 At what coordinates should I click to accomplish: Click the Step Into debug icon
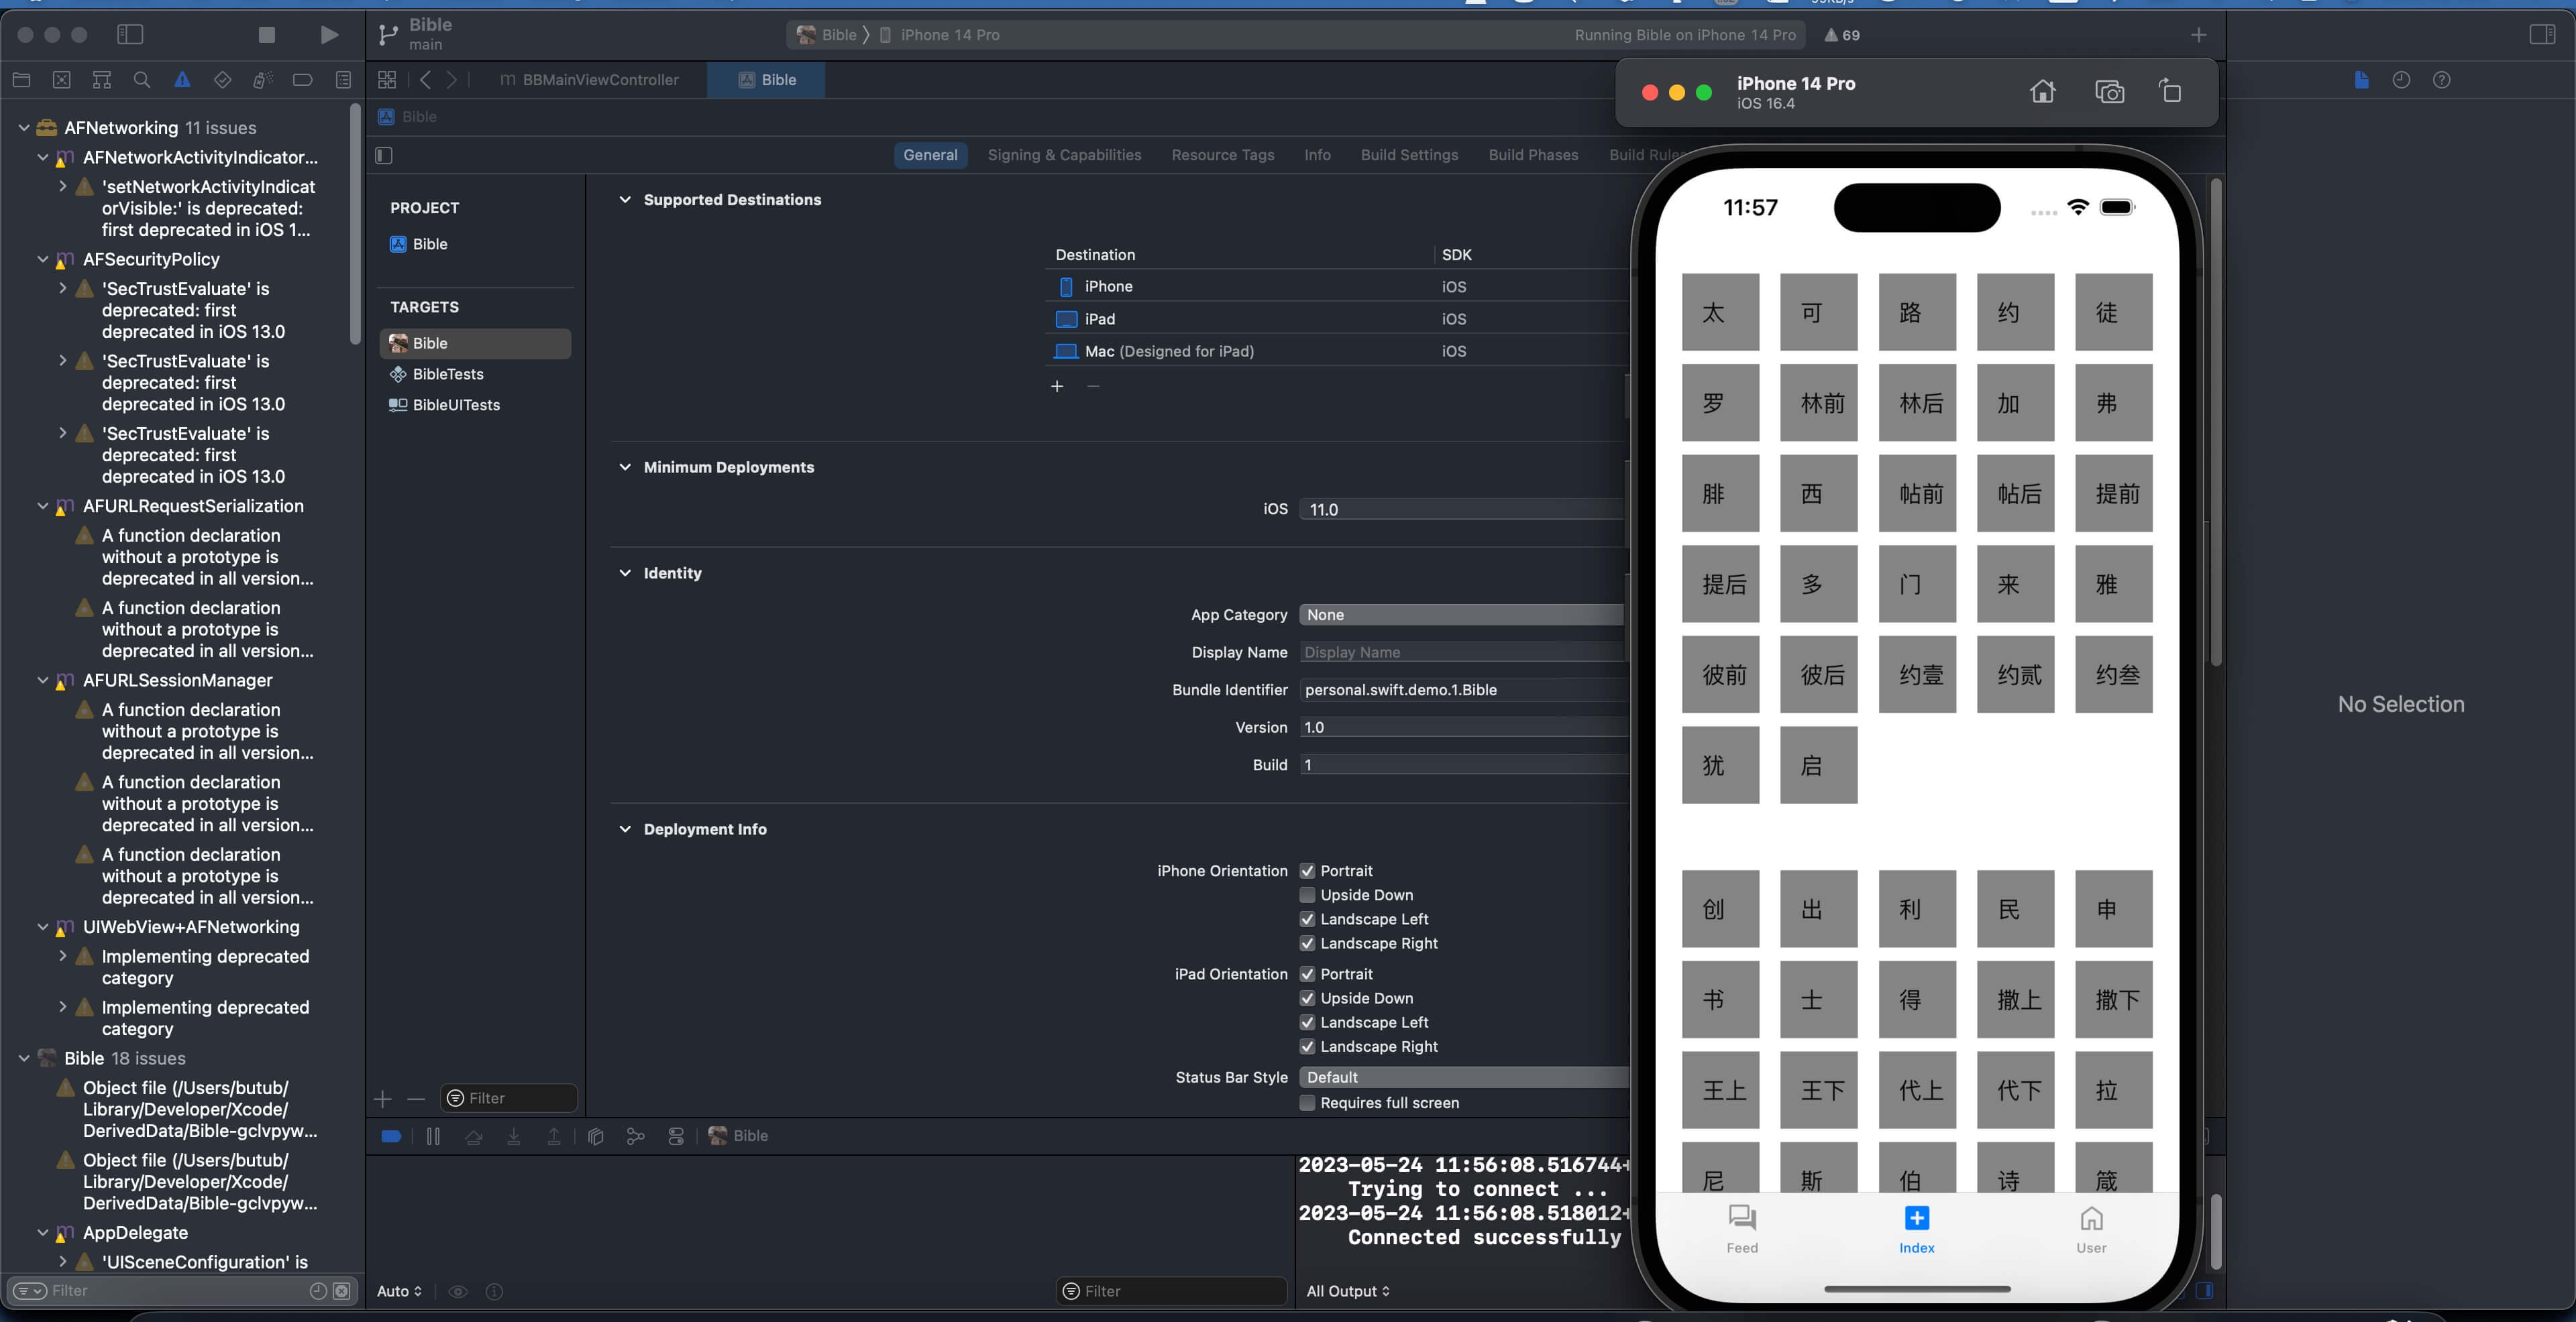[514, 1136]
